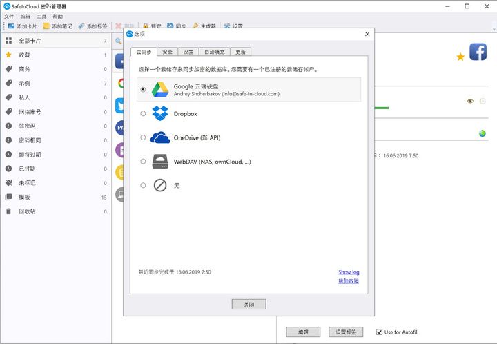The width and height of the screenshot is (497, 344).
Task: Click the 锁定 lock toolbar icon
Action: (146, 26)
